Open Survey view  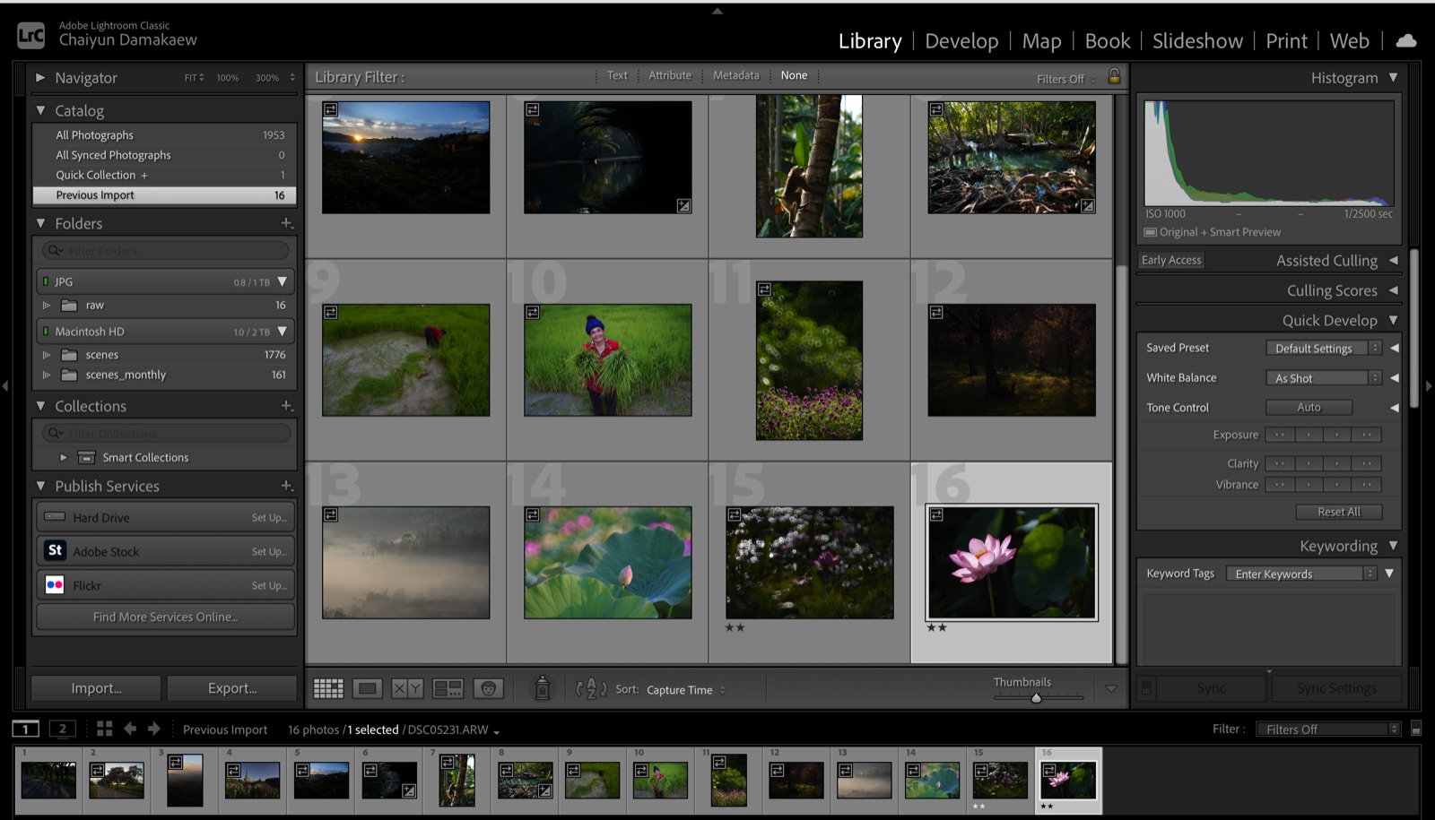448,688
